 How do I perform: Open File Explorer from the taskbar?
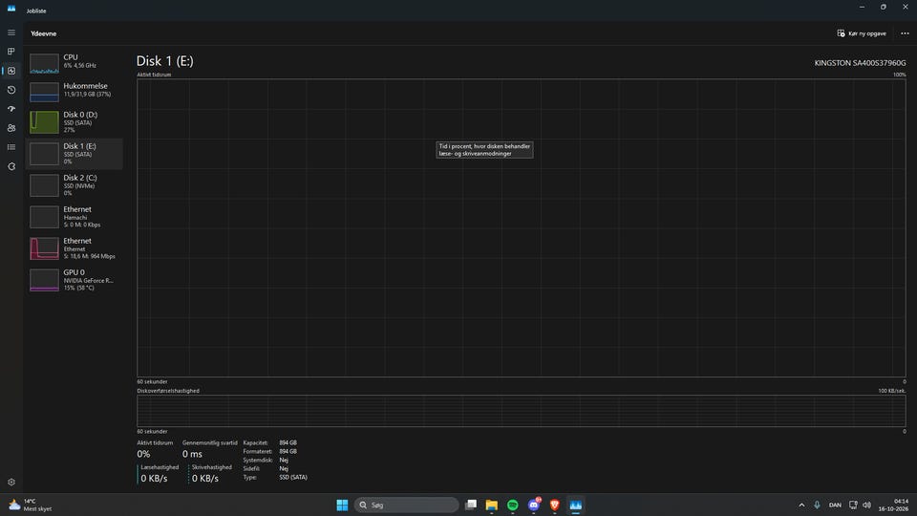pos(492,505)
